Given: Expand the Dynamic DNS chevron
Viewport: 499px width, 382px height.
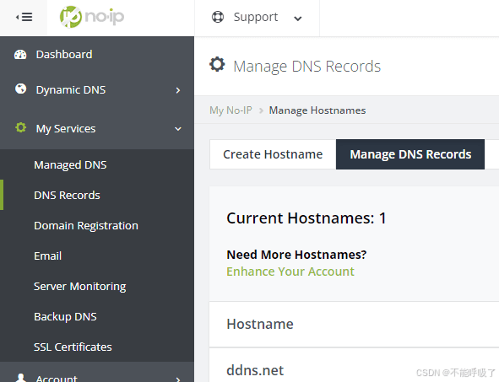Looking at the screenshot, I should pos(178,90).
